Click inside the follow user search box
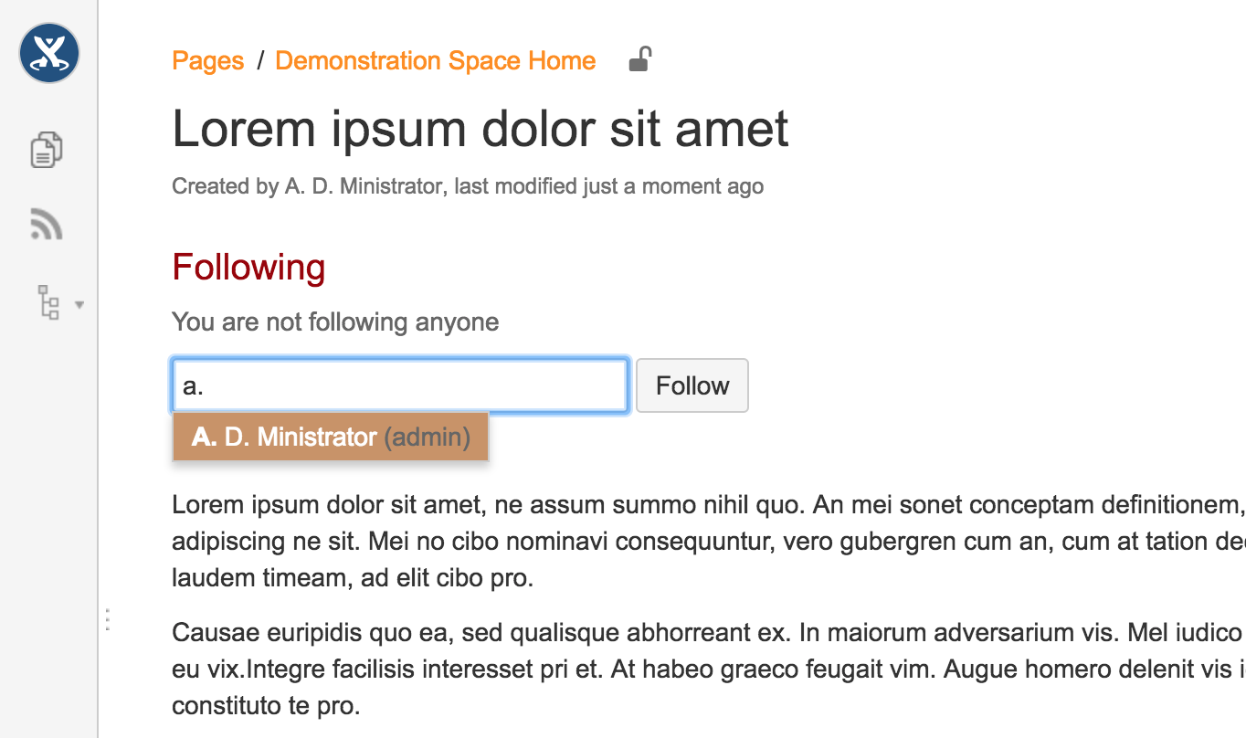This screenshot has width=1246, height=738. [399, 385]
